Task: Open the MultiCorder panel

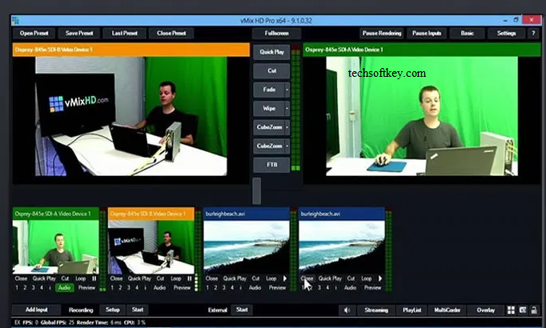Action: point(447,310)
